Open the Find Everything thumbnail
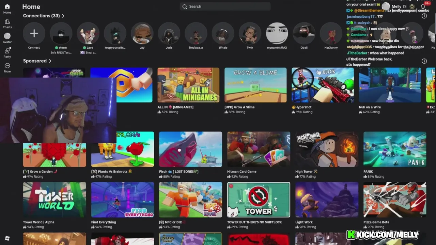Screen dimensions: 436x245 click(x=122, y=199)
